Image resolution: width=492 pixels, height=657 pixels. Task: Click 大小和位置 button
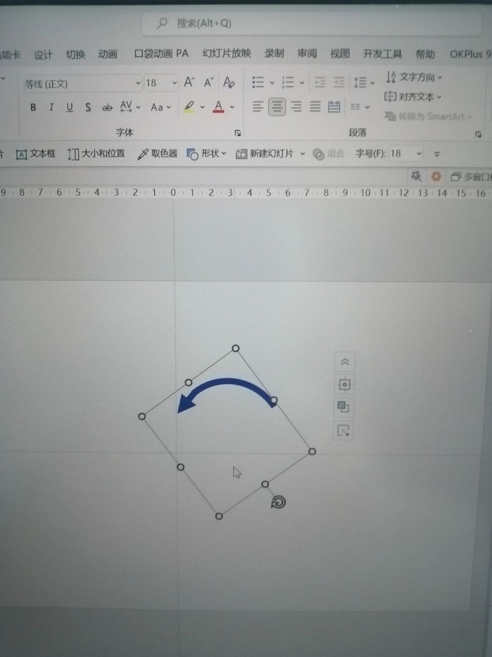pos(96,153)
